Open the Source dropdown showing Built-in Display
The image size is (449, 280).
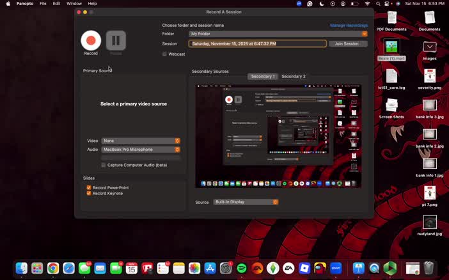(x=246, y=202)
